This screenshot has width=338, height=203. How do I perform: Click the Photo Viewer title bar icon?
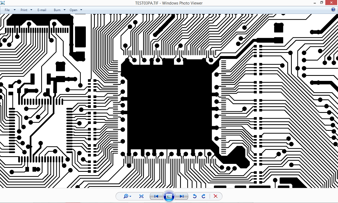coord(3,3)
